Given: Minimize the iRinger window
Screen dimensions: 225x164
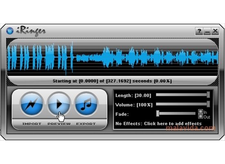Looking at the screenshot, I should tap(207, 31).
